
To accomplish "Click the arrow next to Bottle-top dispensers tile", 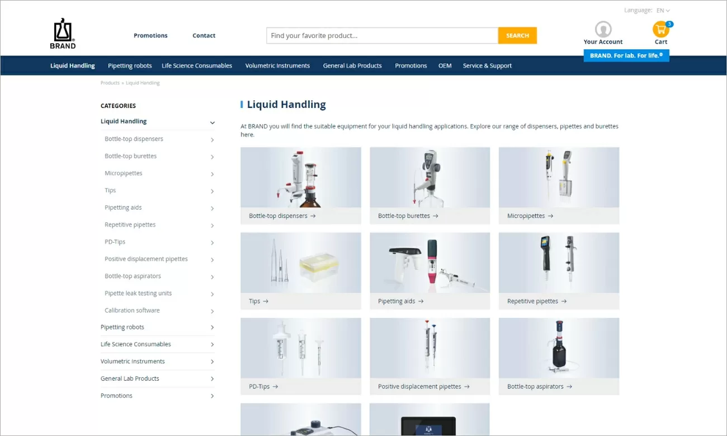I will point(313,216).
